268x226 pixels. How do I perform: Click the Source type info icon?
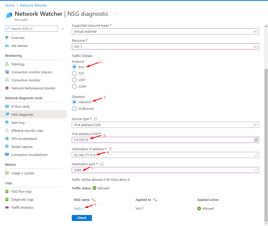tap(95, 119)
